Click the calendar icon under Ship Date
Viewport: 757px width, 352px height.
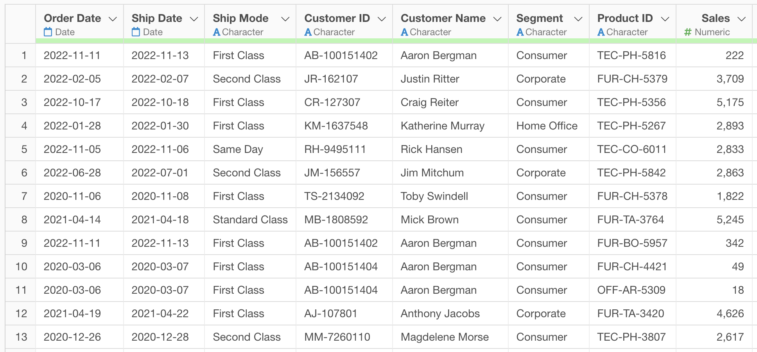[136, 32]
